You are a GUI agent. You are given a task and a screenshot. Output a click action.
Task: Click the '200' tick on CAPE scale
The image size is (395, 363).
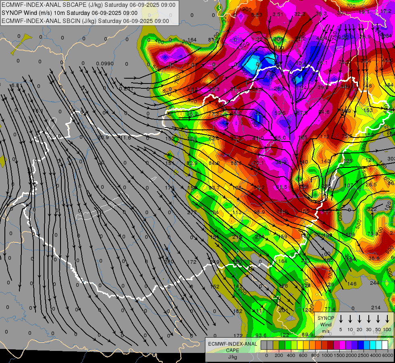pyautogui.click(x=279, y=355)
